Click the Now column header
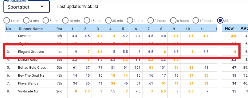The image size is (248, 98). (229, 28)
